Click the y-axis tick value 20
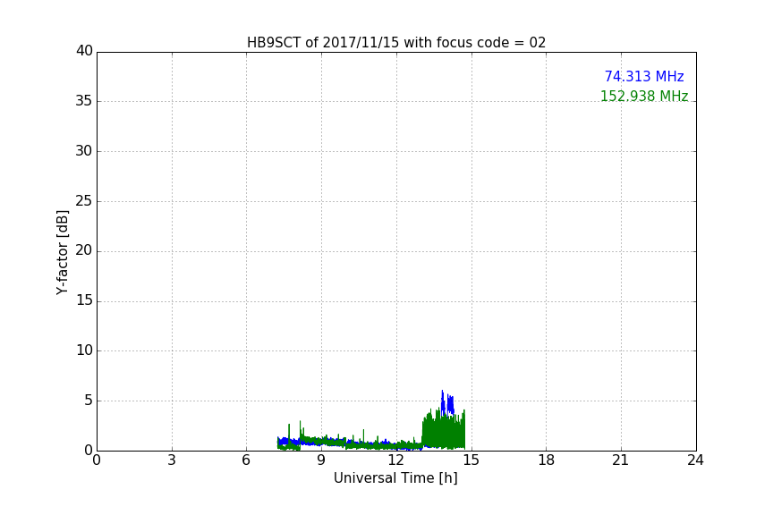The height and width of the screenshot is (515, 773). 84,251
